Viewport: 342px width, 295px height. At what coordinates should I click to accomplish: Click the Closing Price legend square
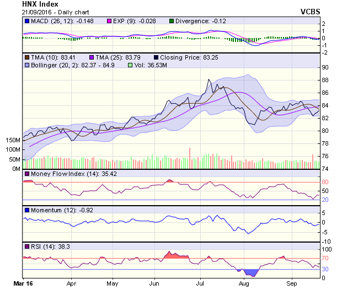[x=157, y=57]
